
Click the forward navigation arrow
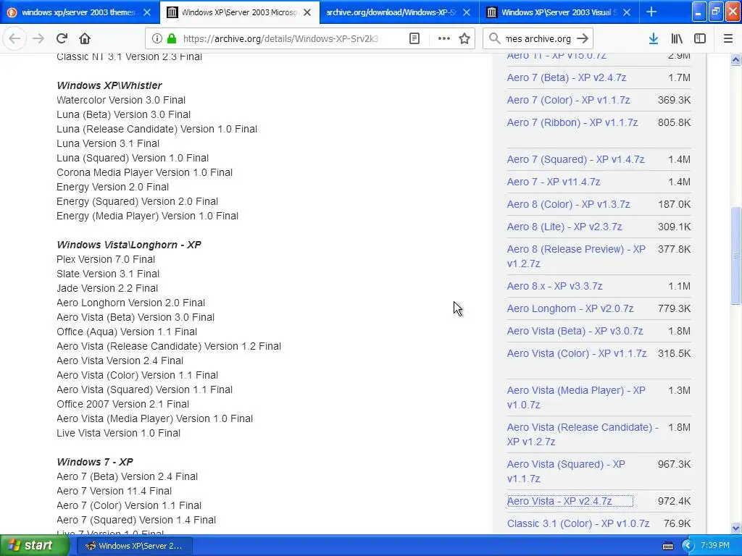click(38, 38)
